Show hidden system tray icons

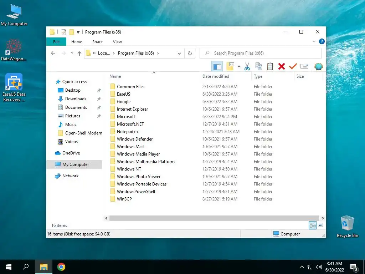302,267
